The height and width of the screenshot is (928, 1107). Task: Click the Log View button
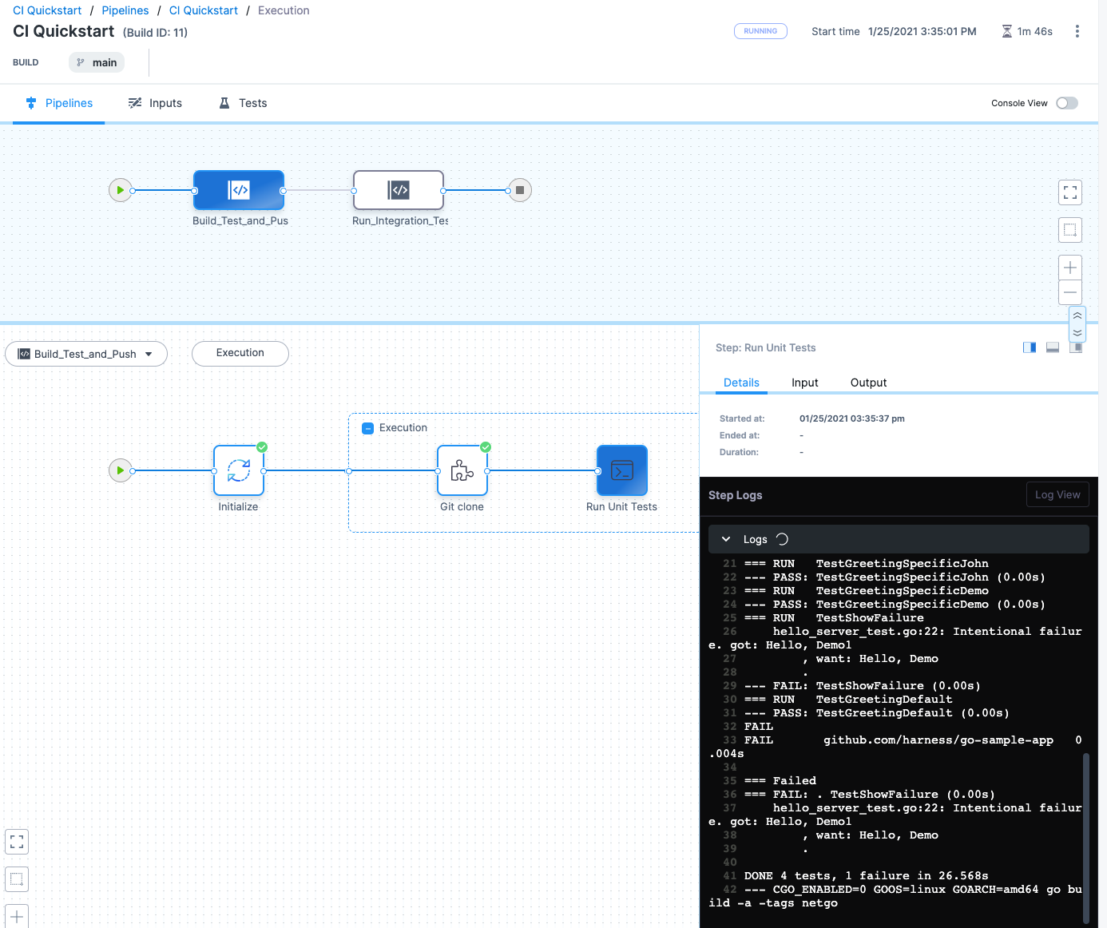[1057, 494]
